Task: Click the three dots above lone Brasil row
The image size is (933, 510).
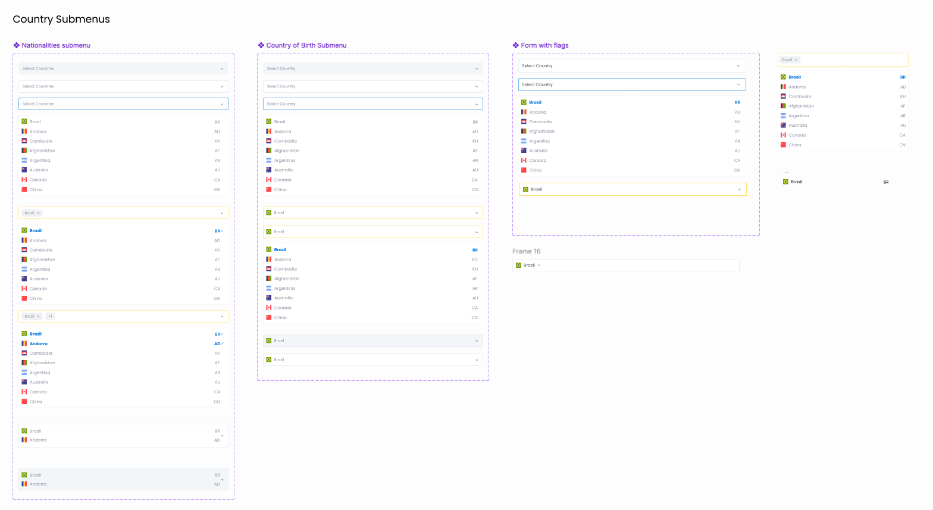Action: (x=785, y=173)
